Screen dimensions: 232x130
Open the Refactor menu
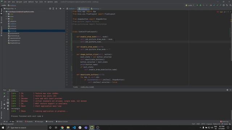(31, 2)
